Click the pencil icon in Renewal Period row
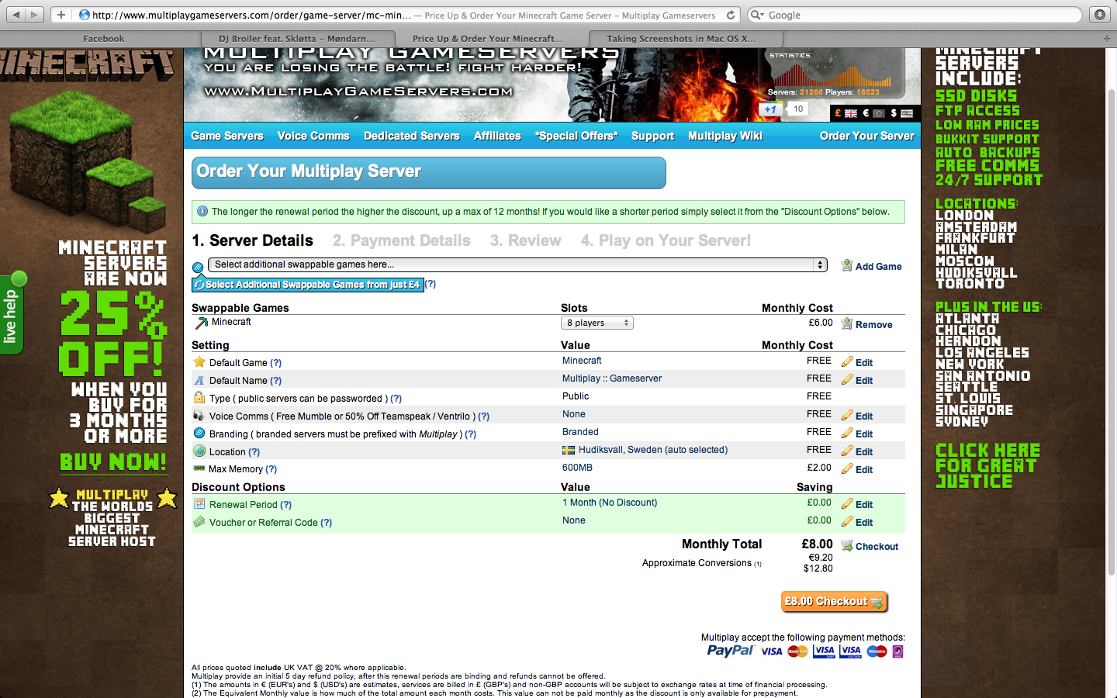 tap(847, 504)
